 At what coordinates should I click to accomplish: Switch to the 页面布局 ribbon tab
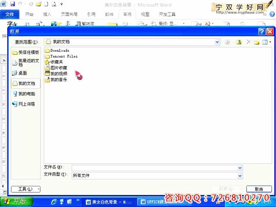pyautogui.click(x=69, y=14)
